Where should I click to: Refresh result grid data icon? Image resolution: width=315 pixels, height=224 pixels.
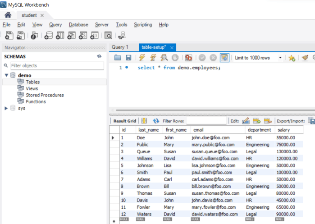[156, 121]
